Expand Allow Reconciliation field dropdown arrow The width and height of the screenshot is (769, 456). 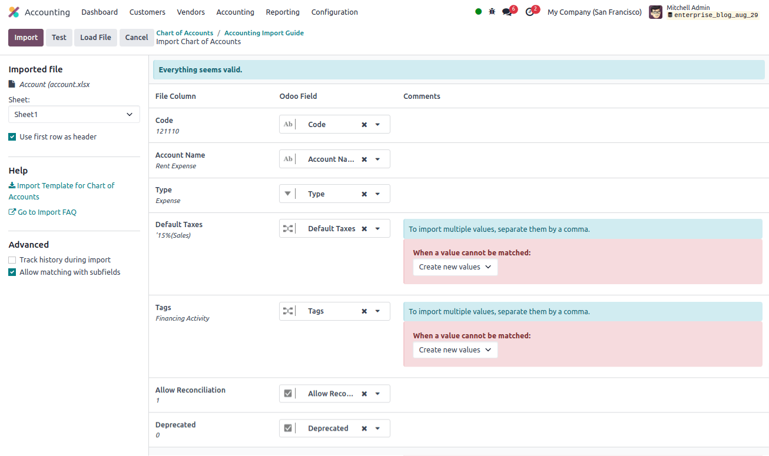click(x=377, y=394)
